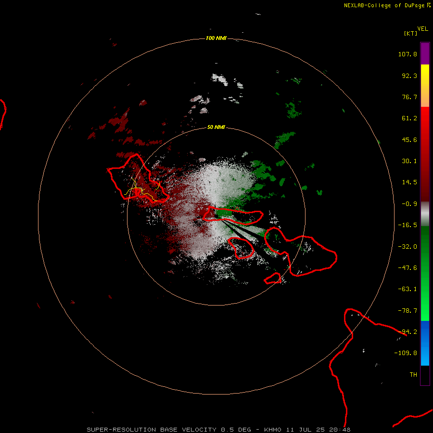Select the -63.1 velocity scale value
This screenshot has width=433, height=433.
[408, 289]
